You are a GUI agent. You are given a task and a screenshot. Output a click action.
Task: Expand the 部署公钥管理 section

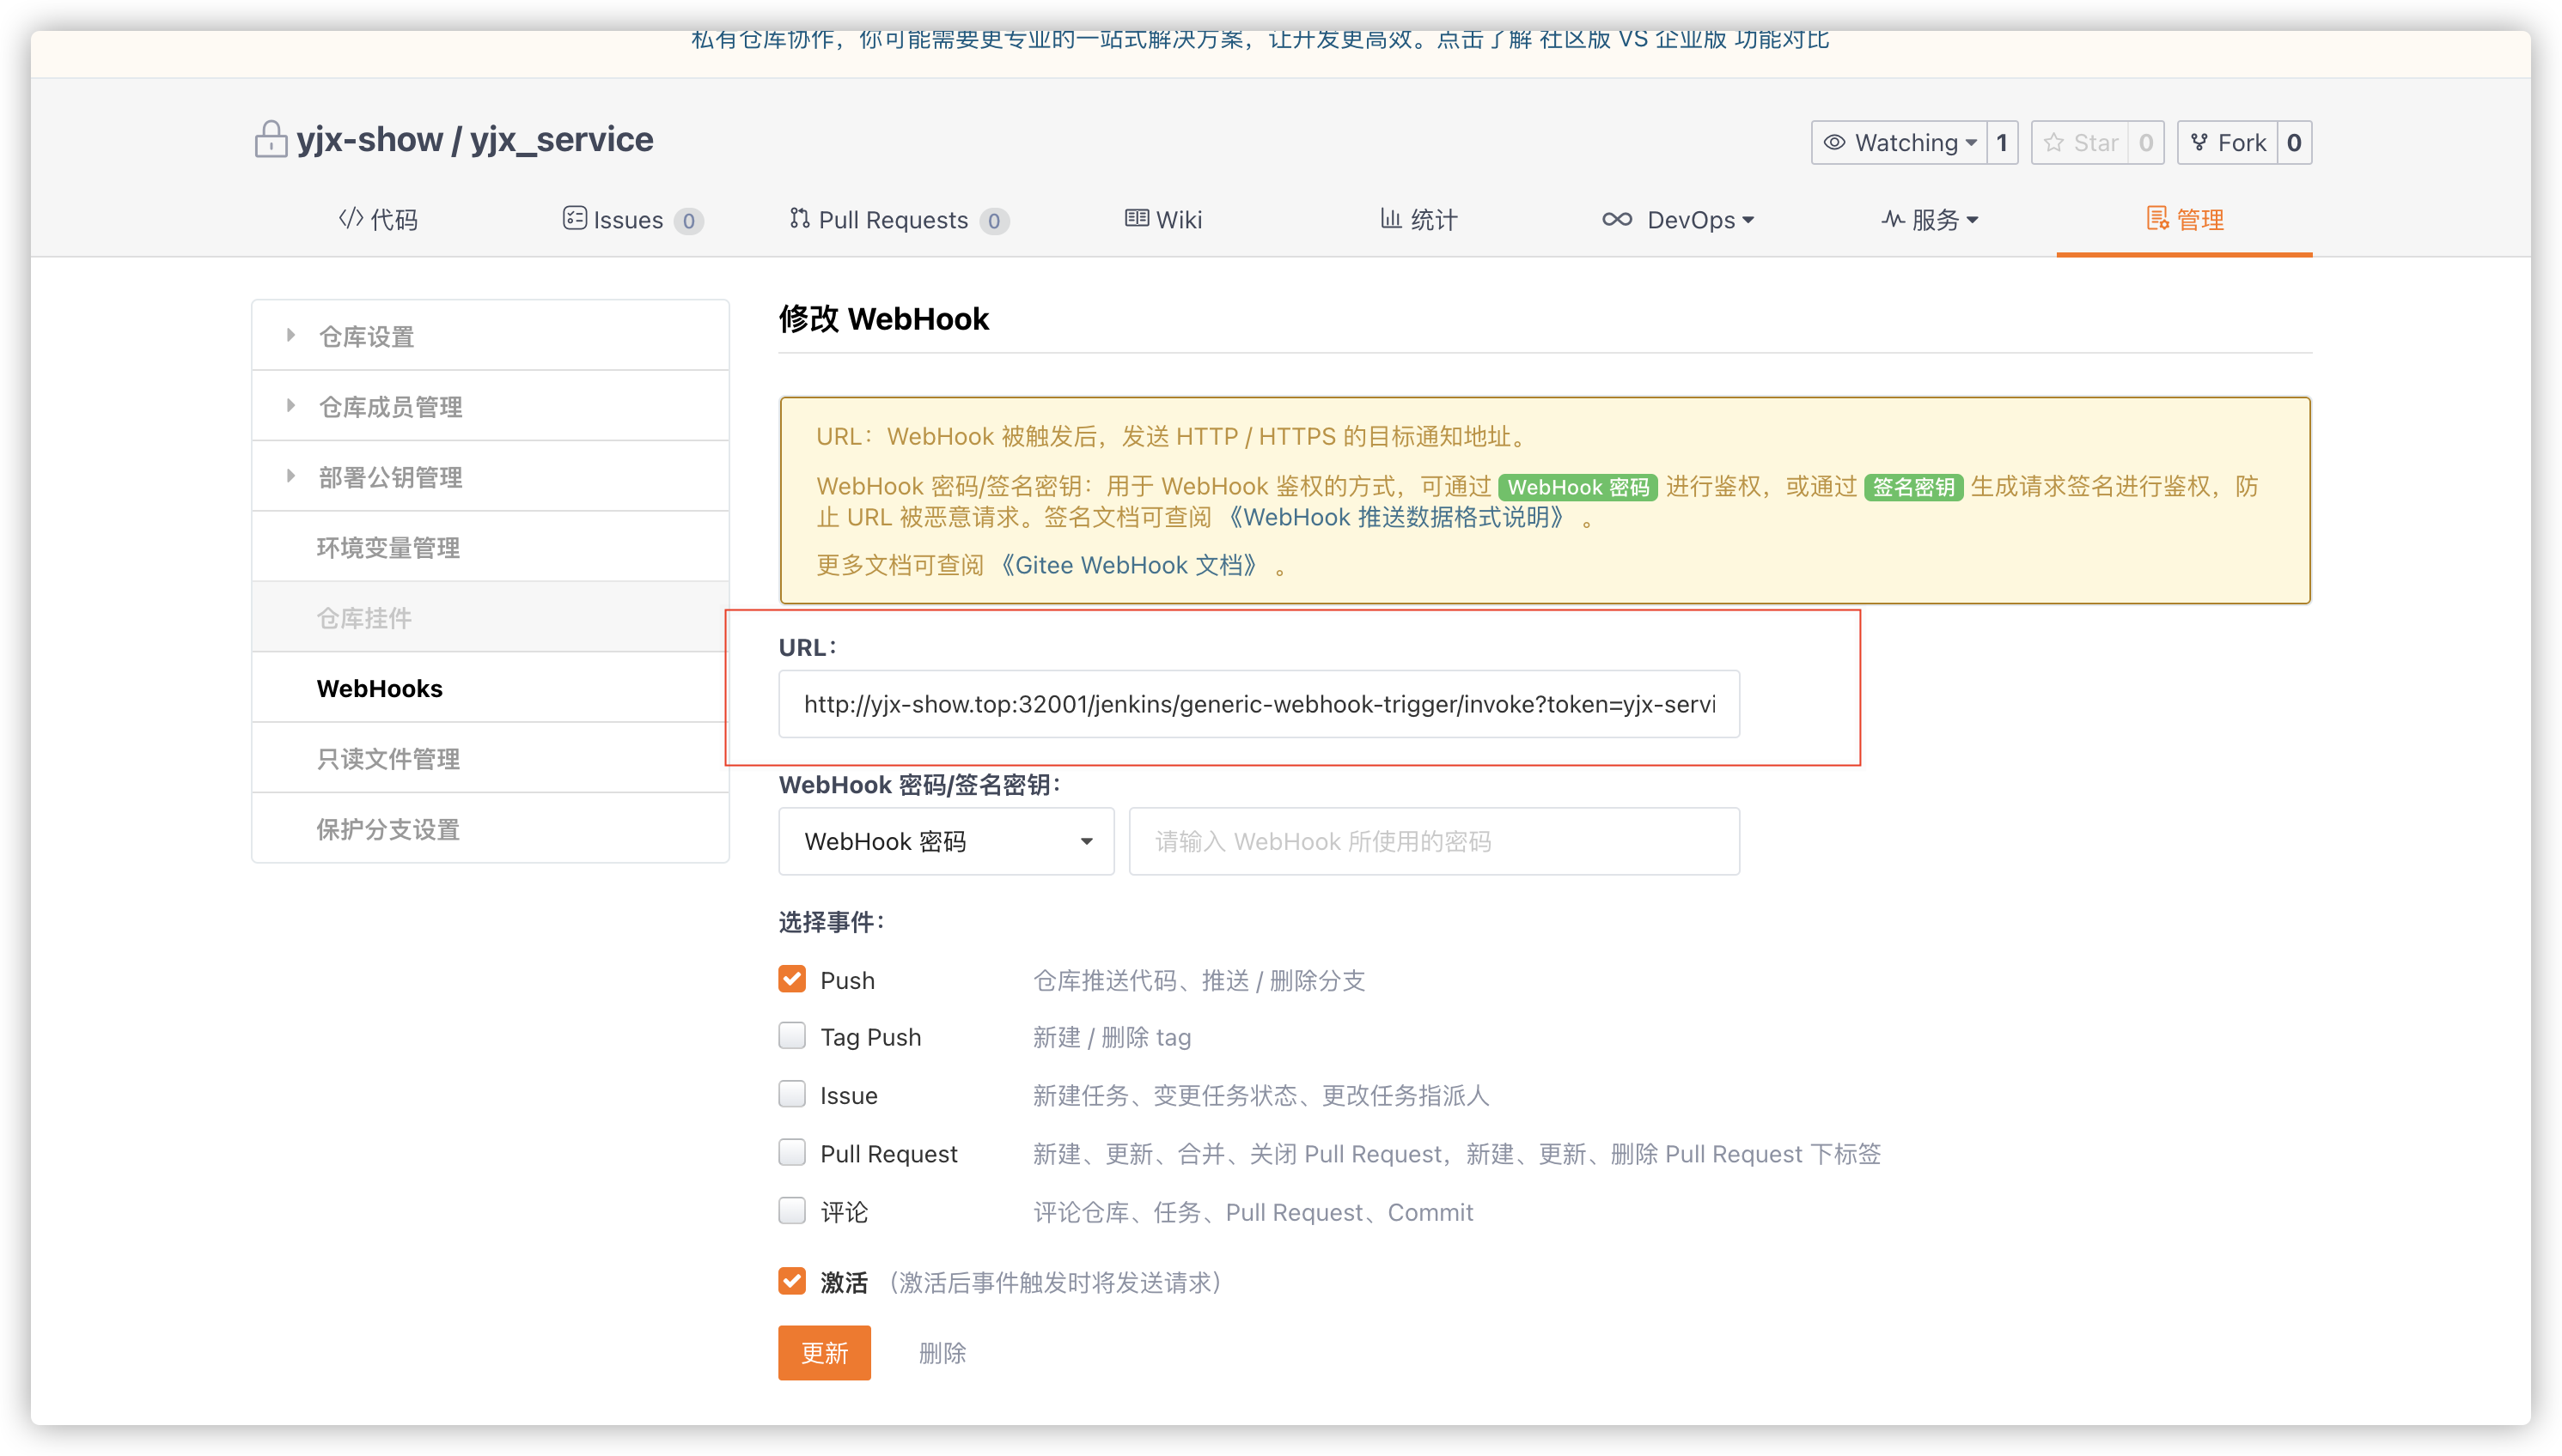click(389, 477)
